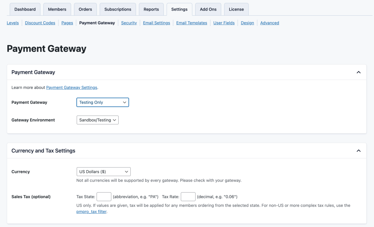This screenshot has width=374, height=227.
Task: Open the Levels settings link
Action: 13,23
